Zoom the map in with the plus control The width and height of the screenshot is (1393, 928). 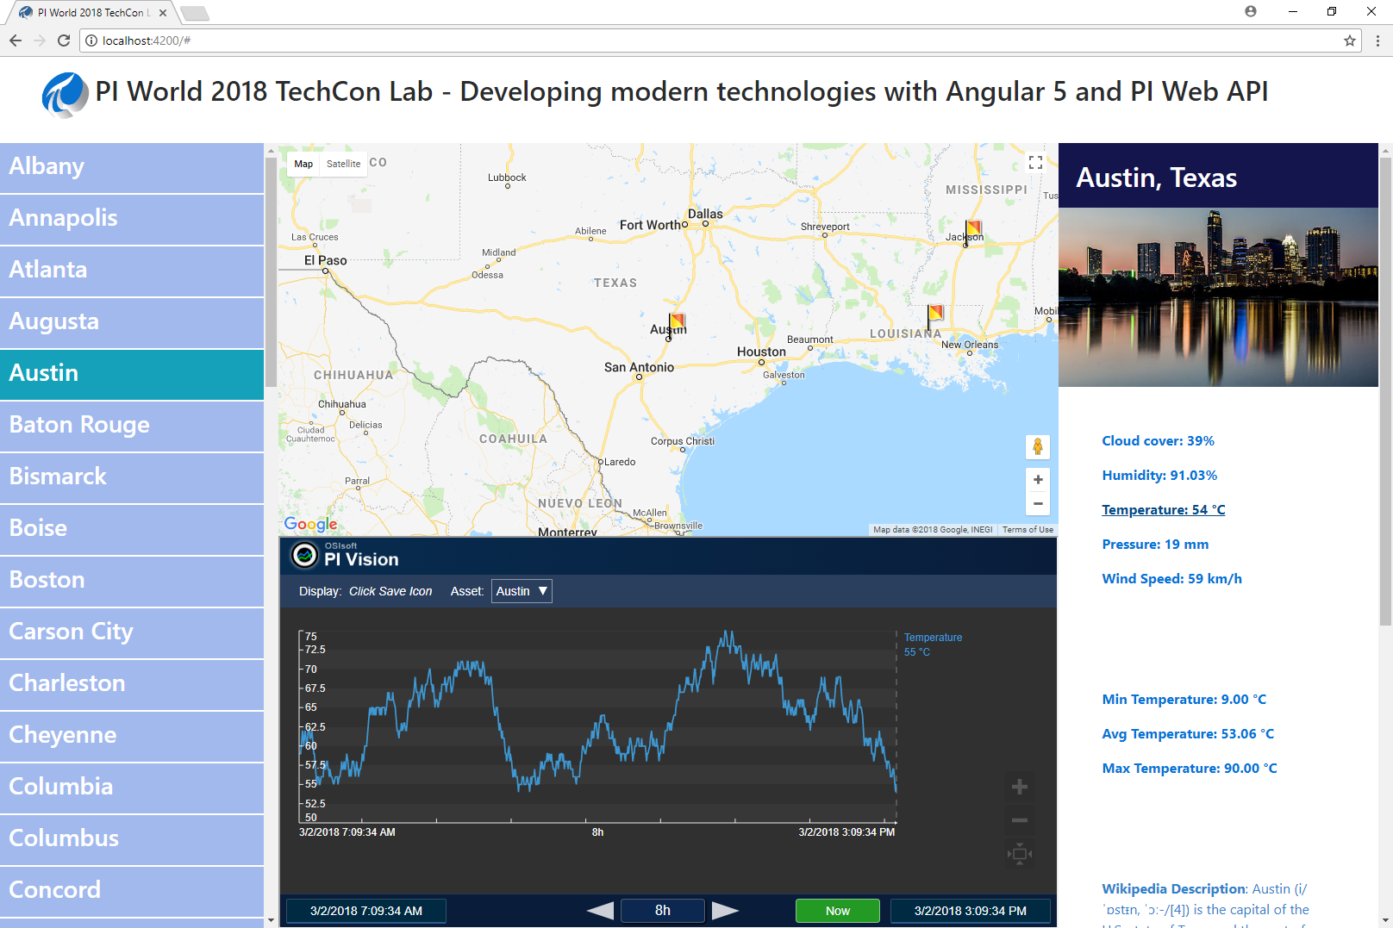pos(1037,479)
